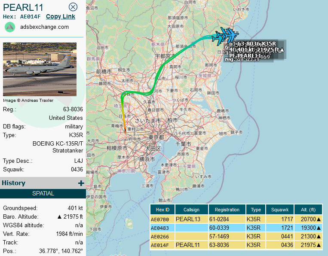Click the United States country label
This screenshot has width=328, height=256.
pos(66,118)
